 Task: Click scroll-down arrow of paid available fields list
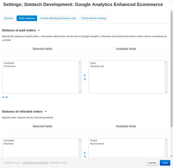(166, 92)
